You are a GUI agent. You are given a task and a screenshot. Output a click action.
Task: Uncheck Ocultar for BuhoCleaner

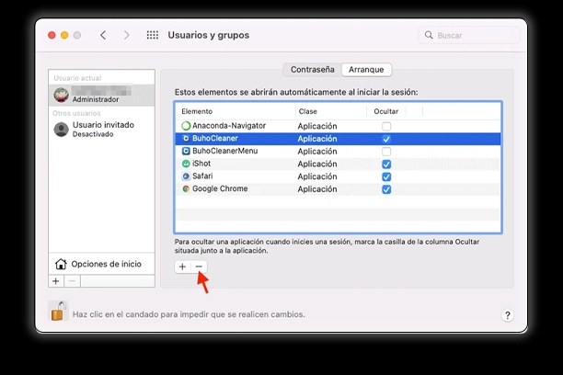pos(386,139)
